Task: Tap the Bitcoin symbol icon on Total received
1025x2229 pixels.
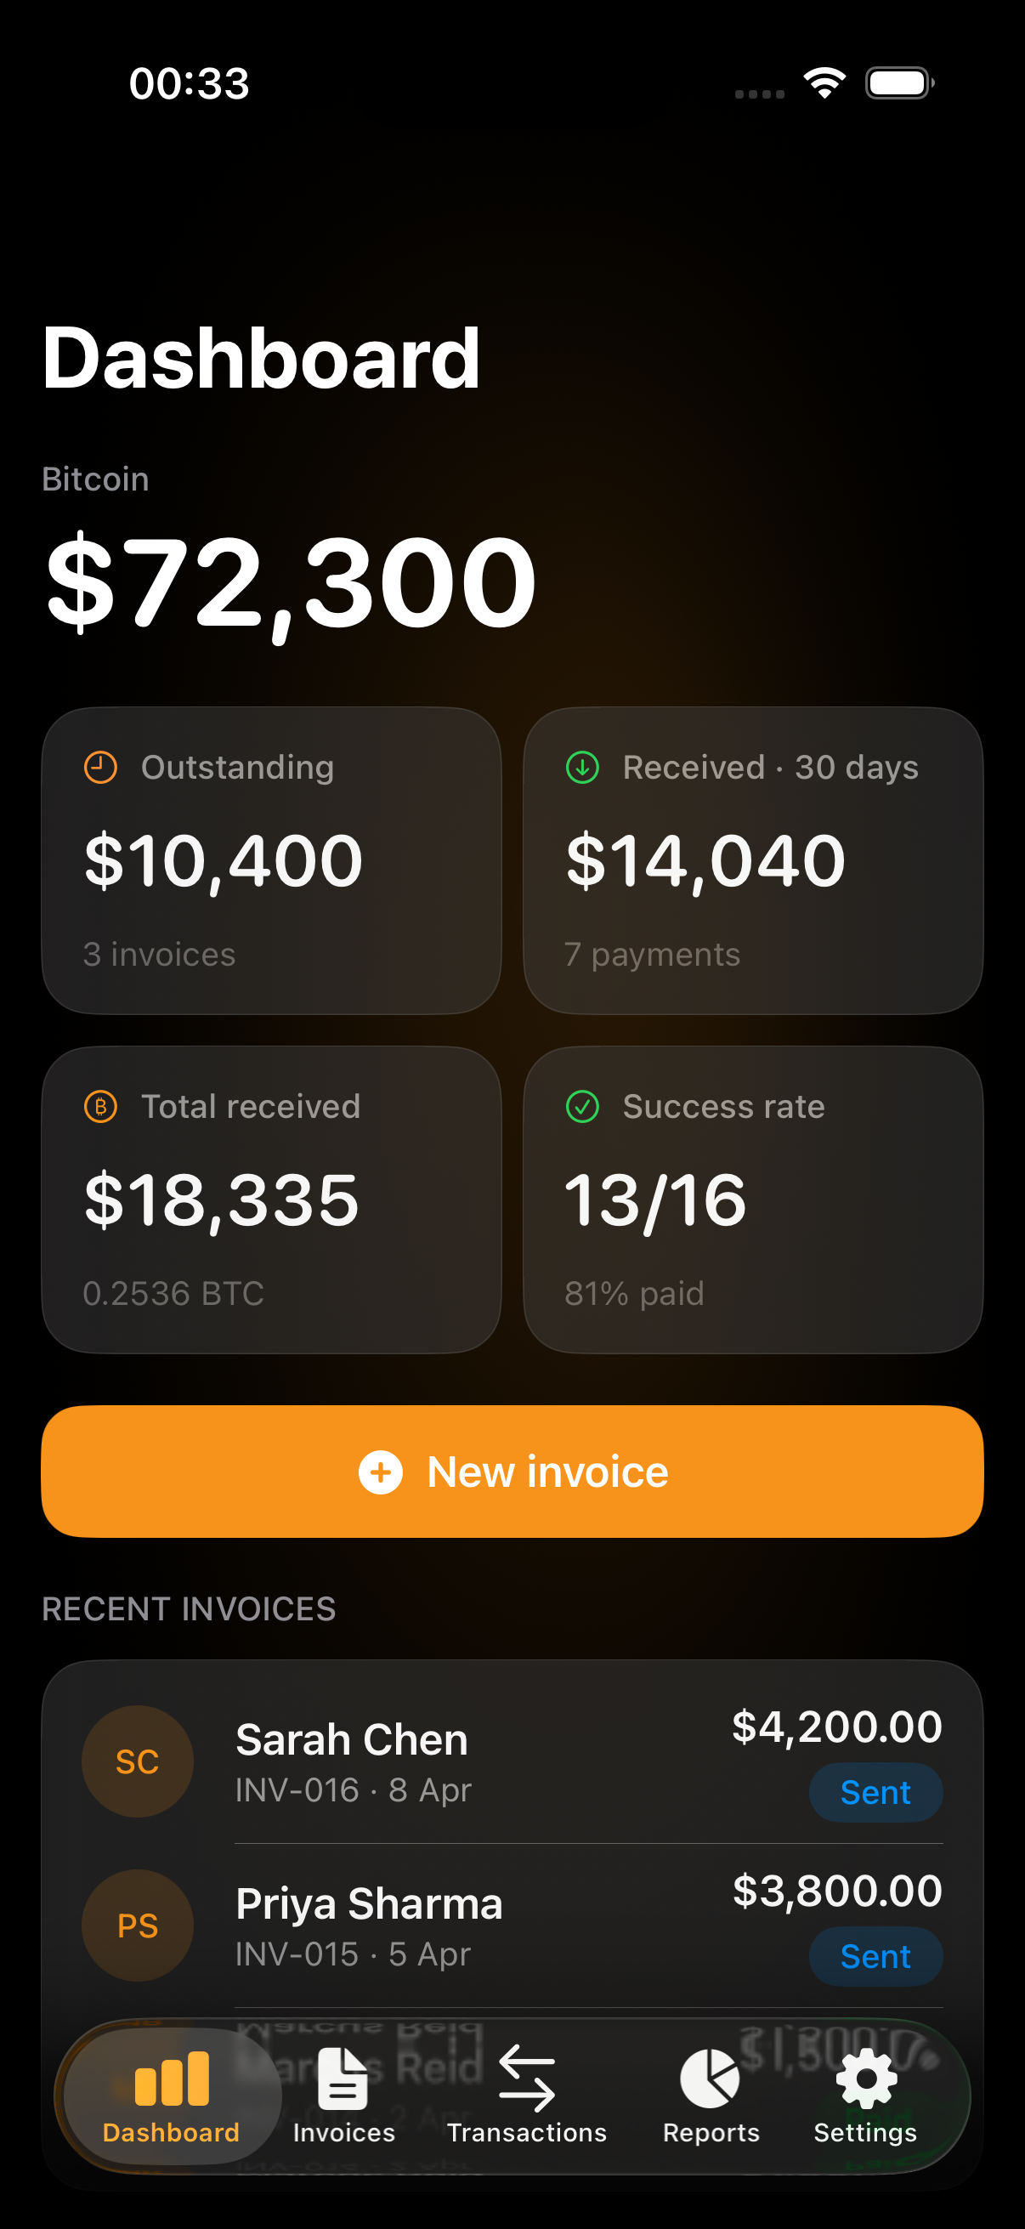Action: tap(100, 1107)
